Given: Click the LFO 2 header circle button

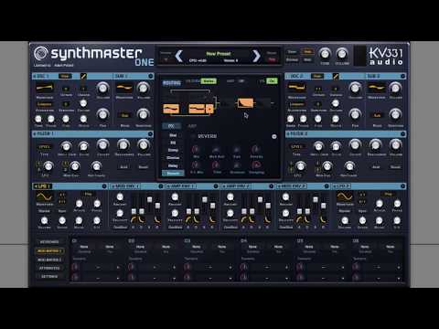Looking at the screenshot, I should click(x=402, y=186).
